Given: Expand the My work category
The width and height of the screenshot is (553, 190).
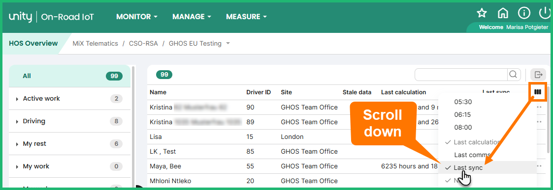Looking at the screenshot, I should coord(17,166).
